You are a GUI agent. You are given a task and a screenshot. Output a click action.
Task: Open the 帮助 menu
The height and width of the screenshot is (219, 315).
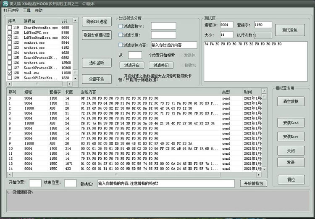point(39,10)
